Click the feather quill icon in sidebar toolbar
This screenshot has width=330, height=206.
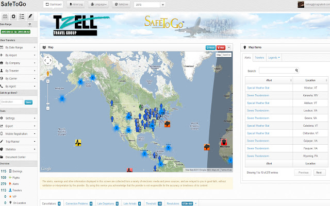pyautogui.click(x=30, y=16)
